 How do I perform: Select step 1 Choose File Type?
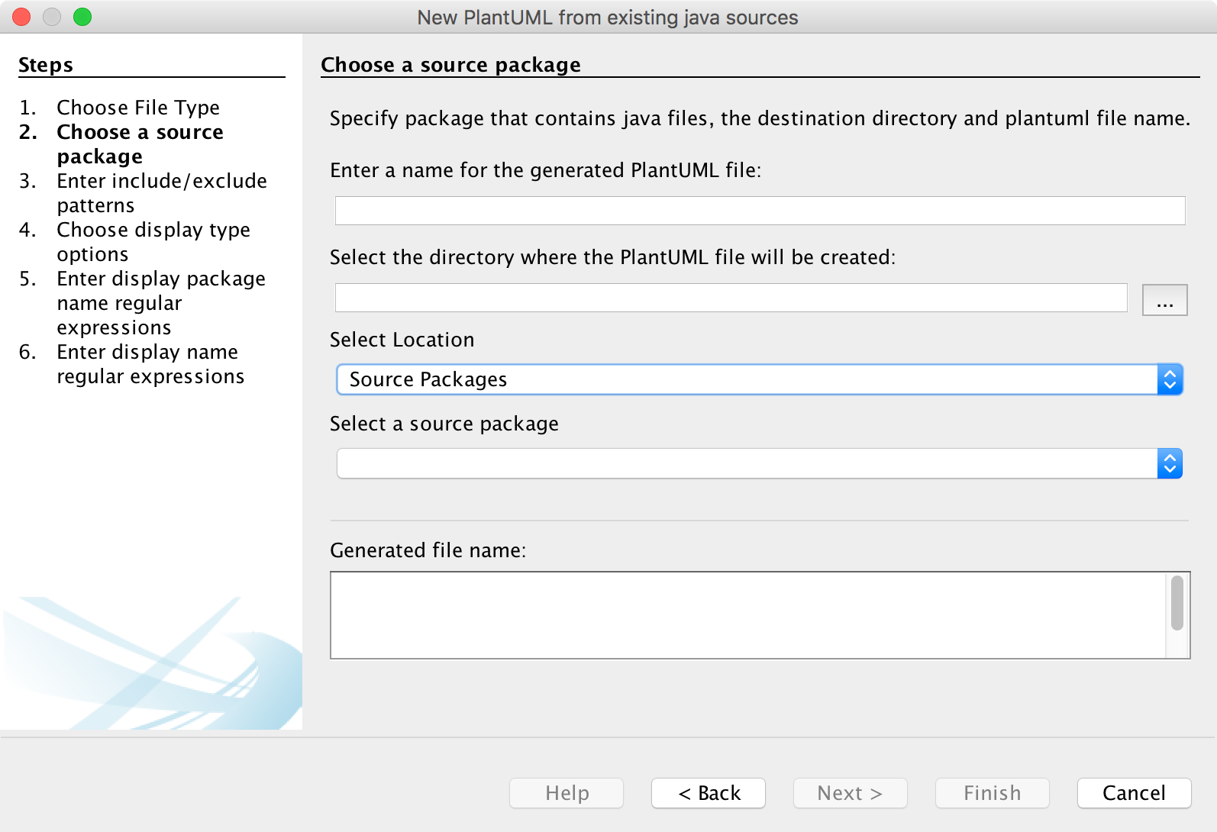pos(138,108)
